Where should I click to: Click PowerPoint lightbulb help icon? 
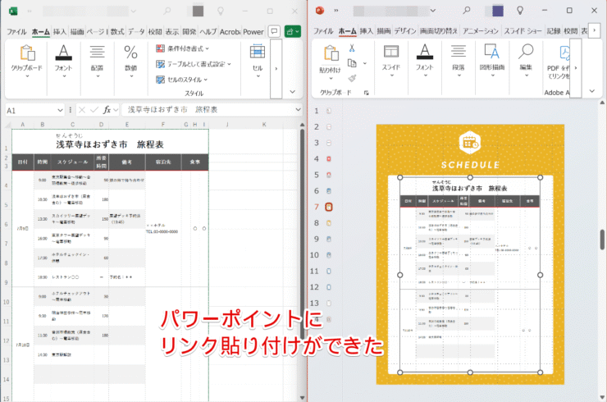tap(520, 11)
